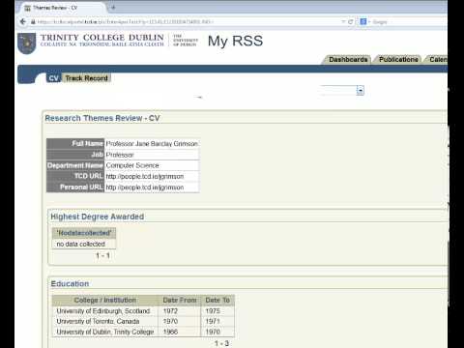
Task: Switch to the Dashboards tab
Action: (348, 60)
